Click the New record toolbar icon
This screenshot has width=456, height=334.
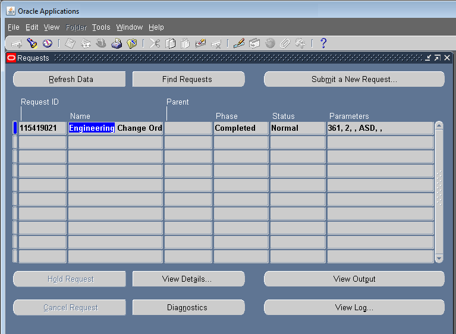[x=17, y=44]
